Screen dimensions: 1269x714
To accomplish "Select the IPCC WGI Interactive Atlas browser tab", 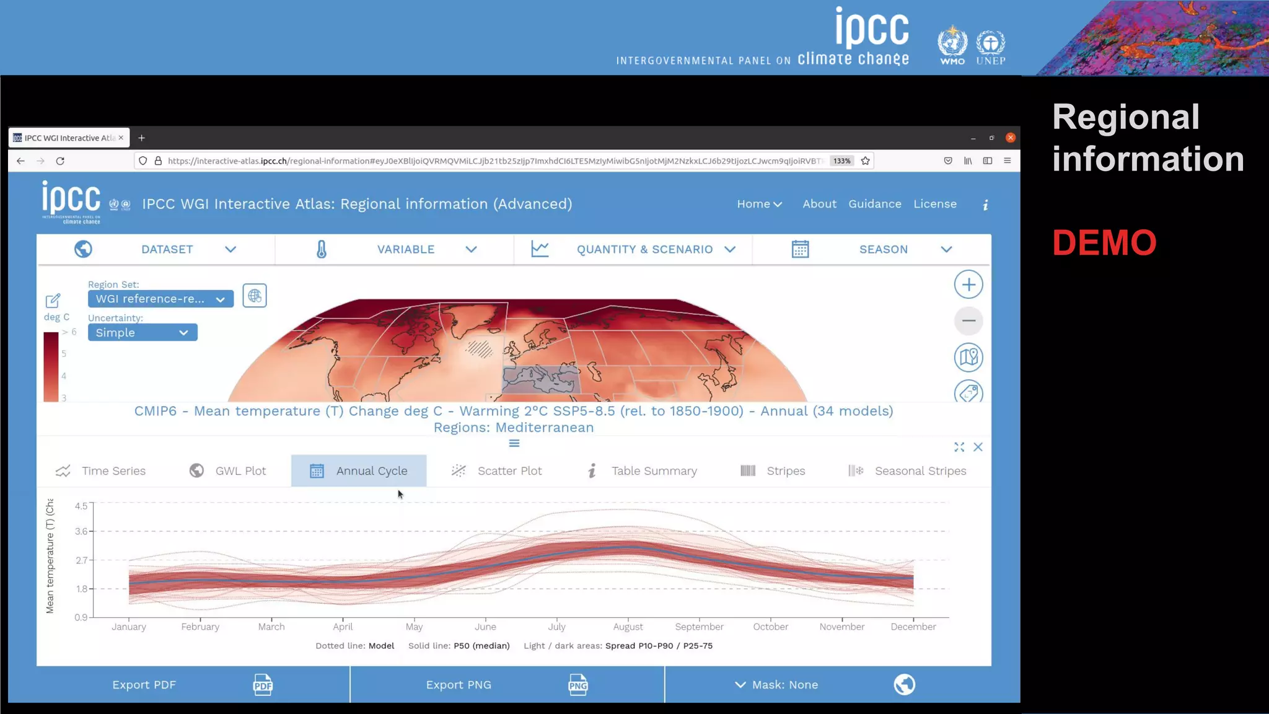I will coord(69,138).
